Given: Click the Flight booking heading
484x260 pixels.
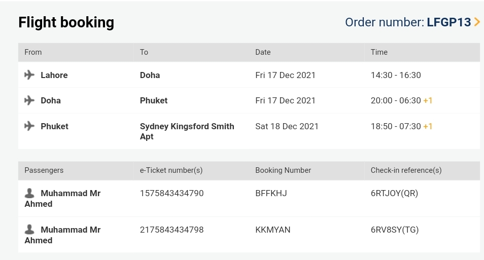Looking at the screenshot, I should tap(66, 22).
